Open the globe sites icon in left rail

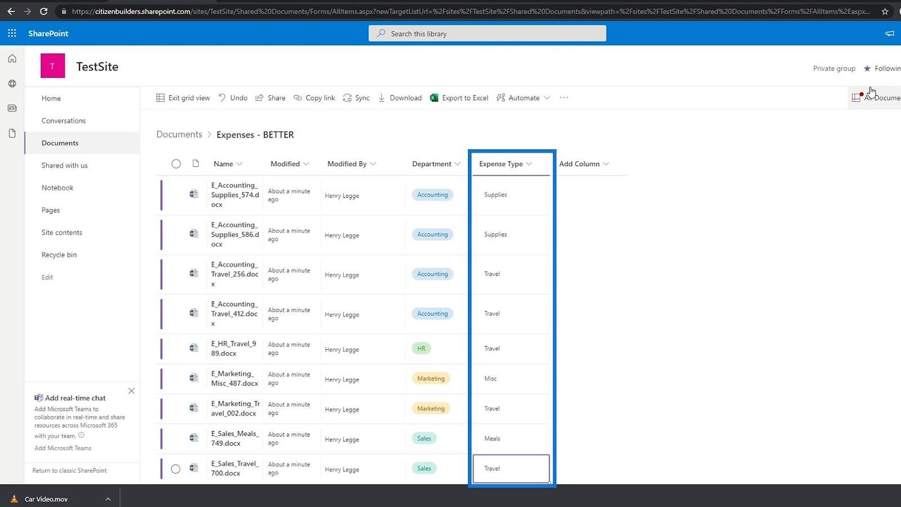pyautogui.click(x=12, y=83)
